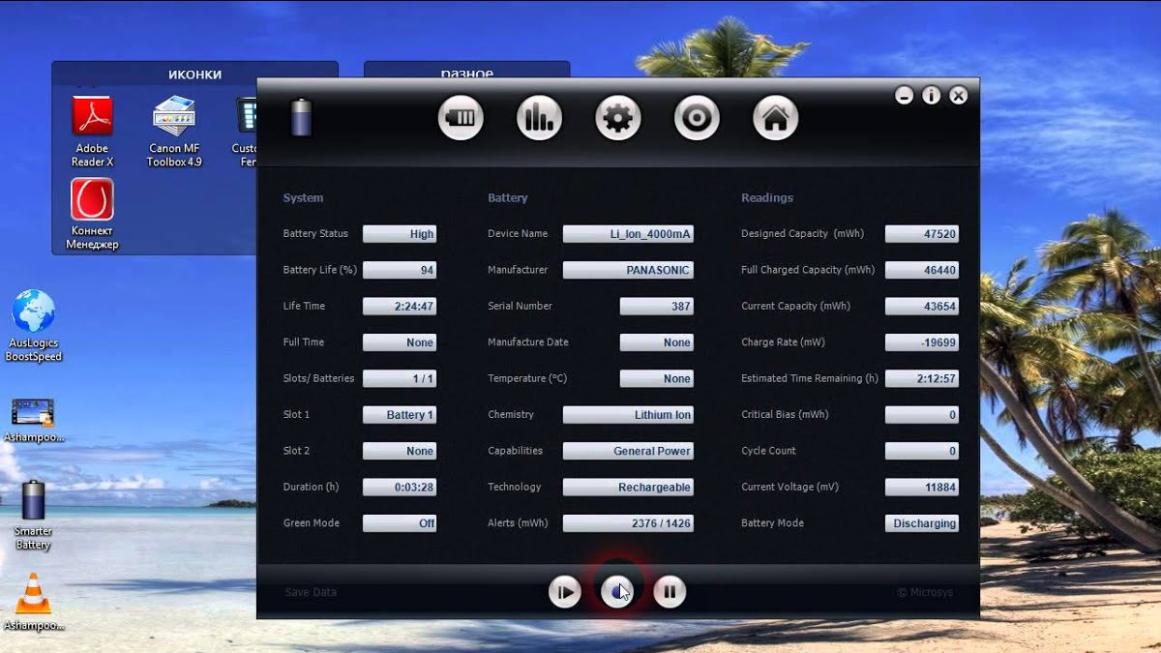The image size is (1161, 653).
Task: Click the info button in title bar
Action: 932,95
